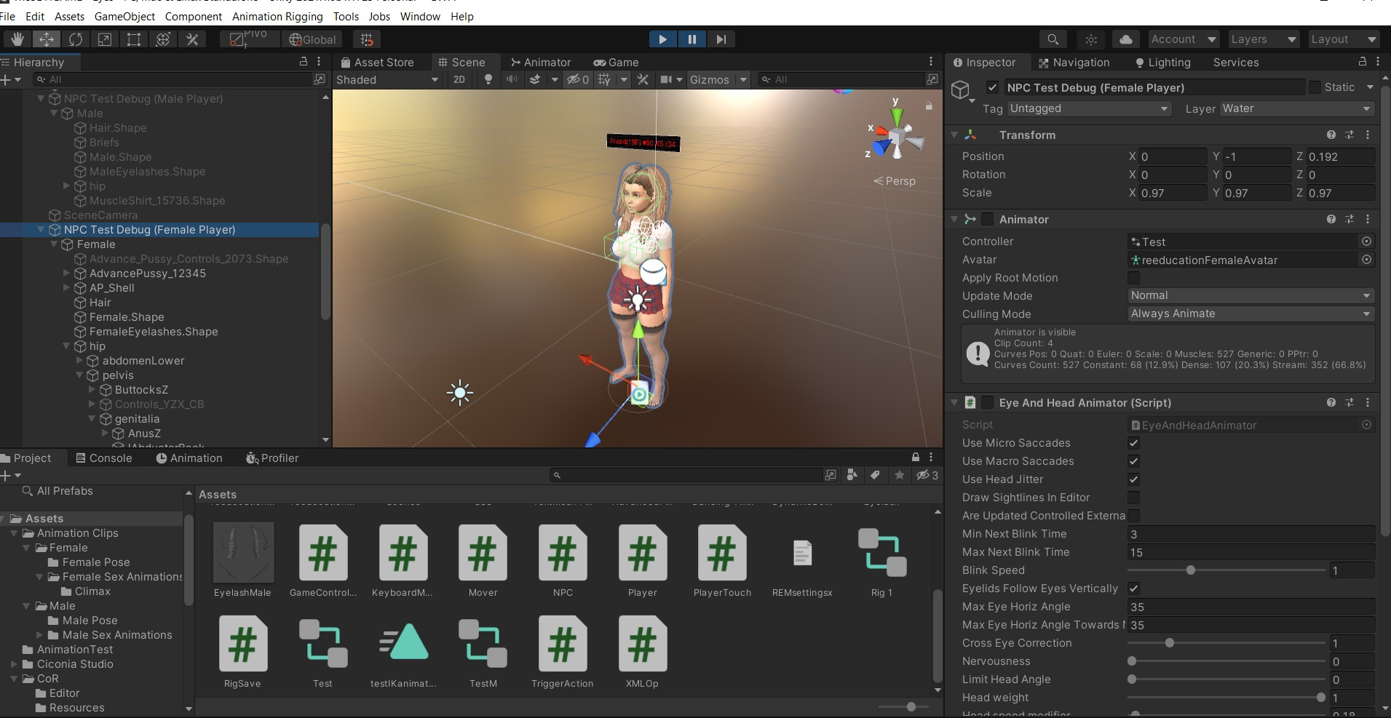Screen dimensions: 1391x718
Task: Toggle Use Head Jitter checkbox
Action: (1133, 479)
